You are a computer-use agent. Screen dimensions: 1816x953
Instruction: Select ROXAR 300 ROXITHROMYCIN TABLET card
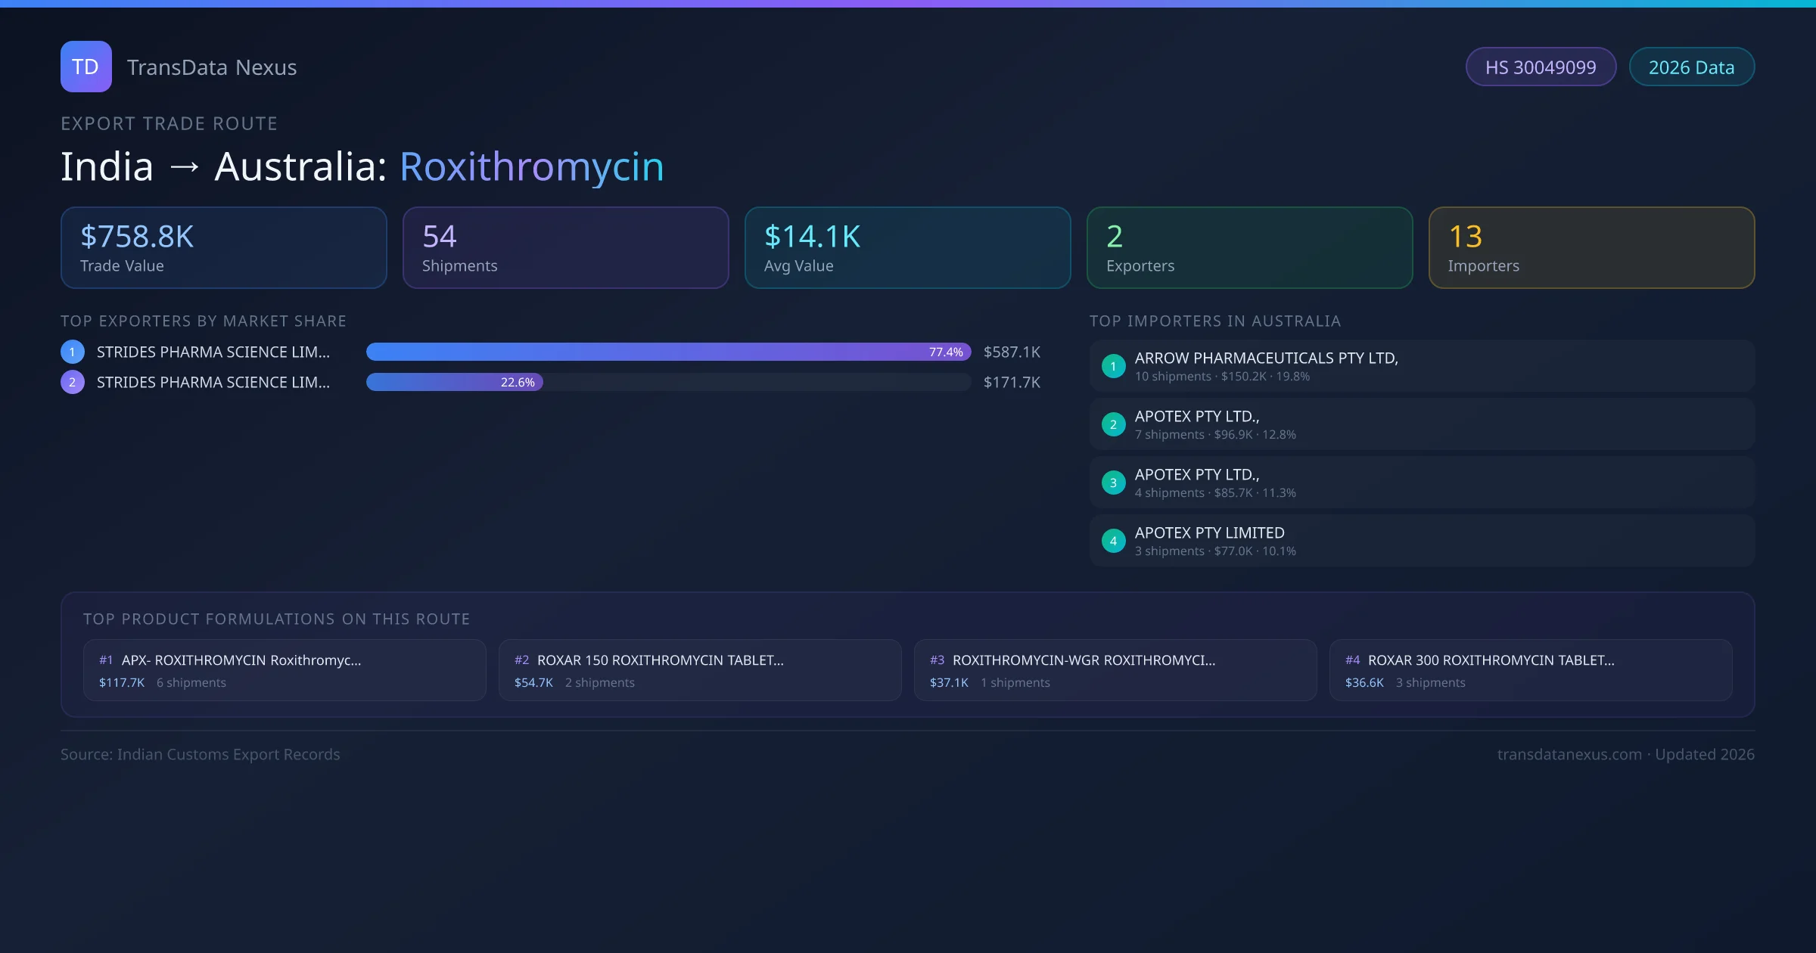(1531, 670)
